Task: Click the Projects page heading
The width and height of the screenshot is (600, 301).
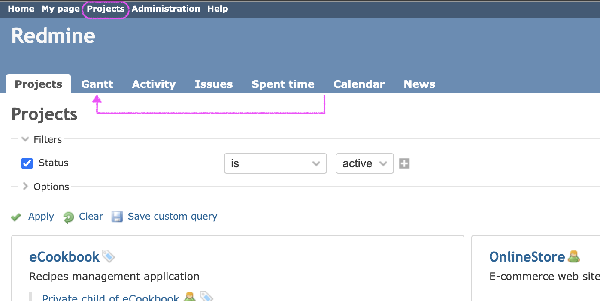Action: tap(44, 114)
